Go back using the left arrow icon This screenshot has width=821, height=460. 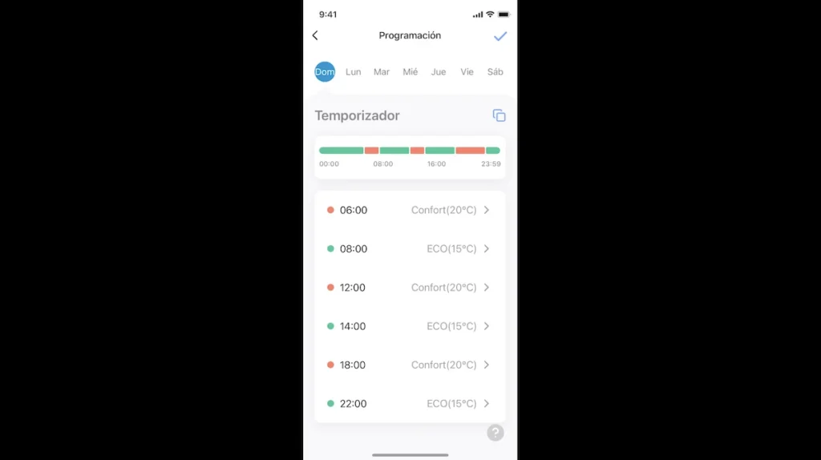coord(315,35)
